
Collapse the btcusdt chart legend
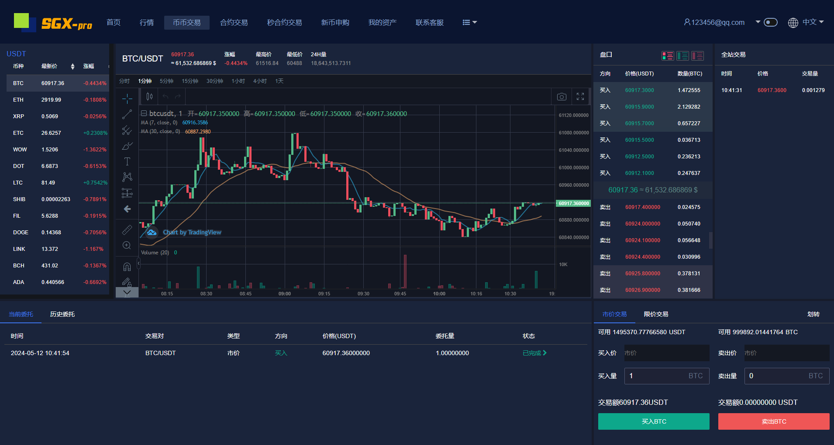coord(144,113)
